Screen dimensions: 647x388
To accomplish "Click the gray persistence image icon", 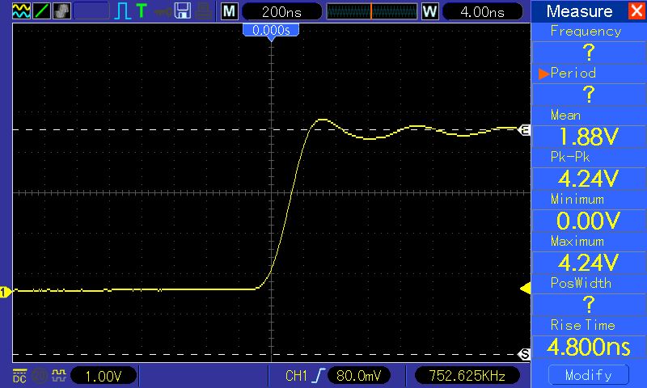I will click(62, 11).
